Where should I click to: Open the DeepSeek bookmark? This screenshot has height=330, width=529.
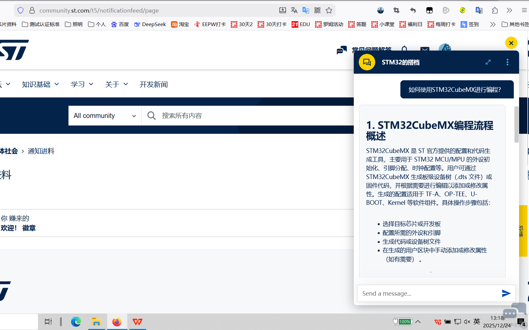[150, 24]
